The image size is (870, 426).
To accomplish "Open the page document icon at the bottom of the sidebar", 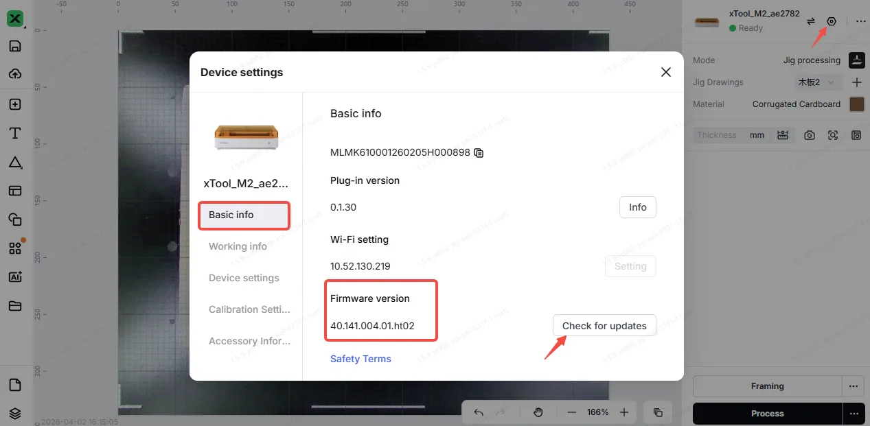I will pyautogui.click(x=15, y=385).
